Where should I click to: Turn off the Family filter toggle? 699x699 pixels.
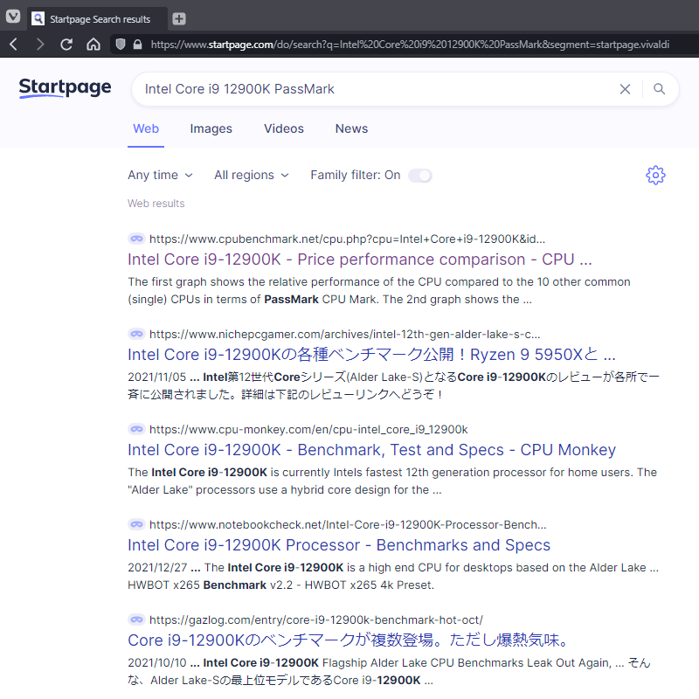coord(420,175)
